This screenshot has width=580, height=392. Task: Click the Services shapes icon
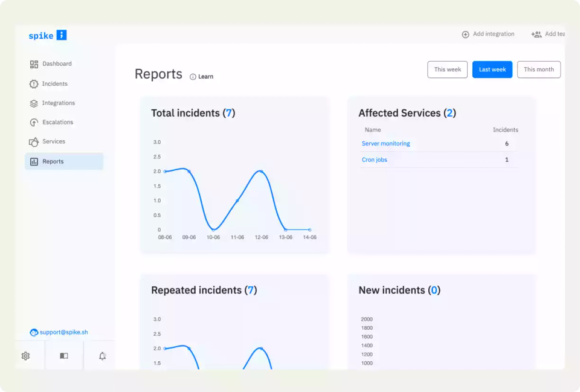34,142
